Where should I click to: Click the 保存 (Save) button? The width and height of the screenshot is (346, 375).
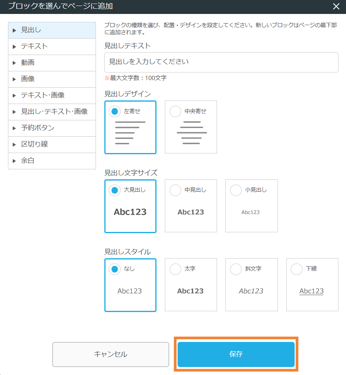(x=236, y=354)
